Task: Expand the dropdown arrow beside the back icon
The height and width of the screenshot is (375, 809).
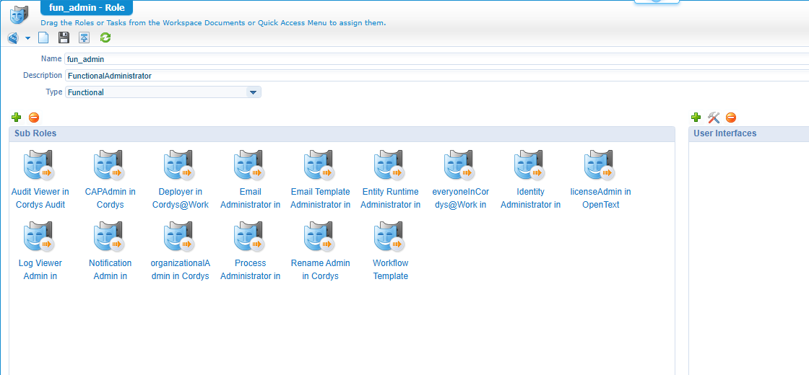Action: [28, 37]
